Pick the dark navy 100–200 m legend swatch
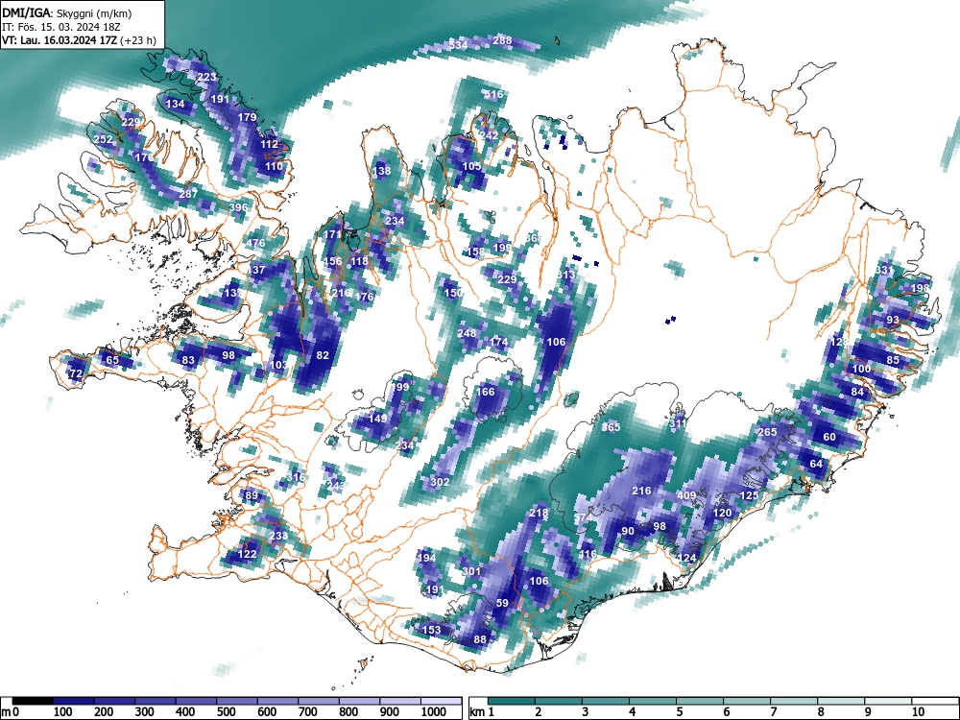960x720 pixels. [x=74, y=701]
